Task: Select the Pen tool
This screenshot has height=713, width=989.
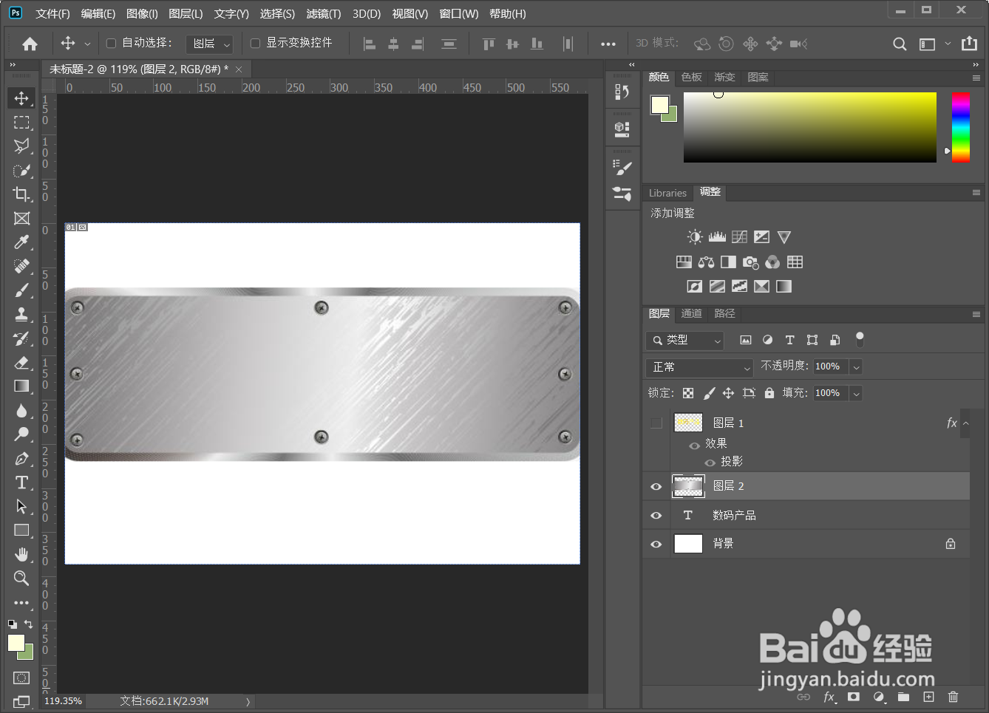Action: click(x=21, y=458)
